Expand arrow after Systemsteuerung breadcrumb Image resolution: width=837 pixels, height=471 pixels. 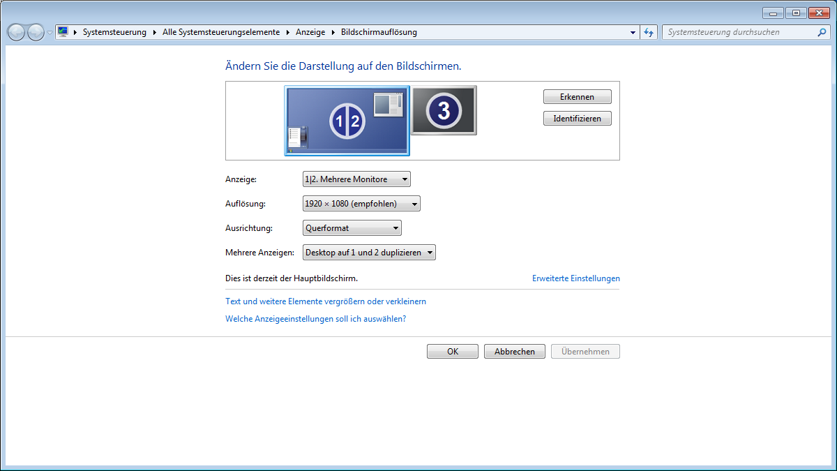pos(154,32)
